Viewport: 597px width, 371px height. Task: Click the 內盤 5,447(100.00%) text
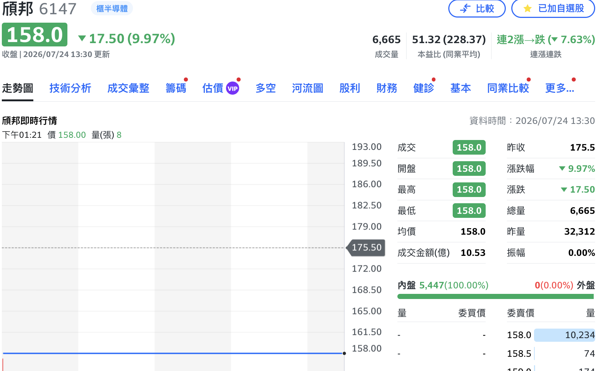click(443, 285)
